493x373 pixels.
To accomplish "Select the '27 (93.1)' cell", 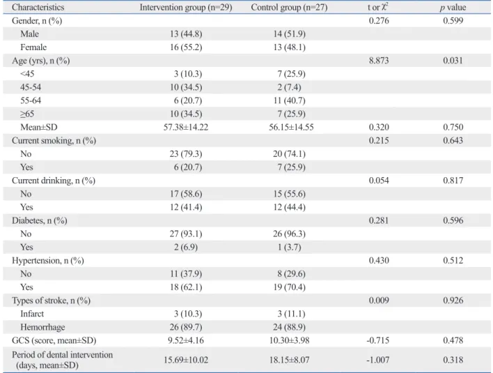I will point(186,234).
